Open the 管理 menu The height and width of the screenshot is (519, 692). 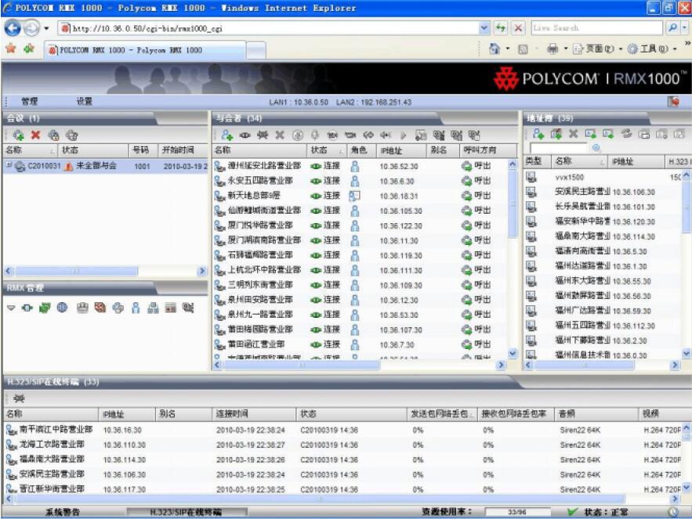pyautogui.click(x=29, y=102)
